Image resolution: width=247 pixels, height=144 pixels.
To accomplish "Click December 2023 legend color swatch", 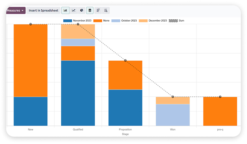I will click(143, 20).
